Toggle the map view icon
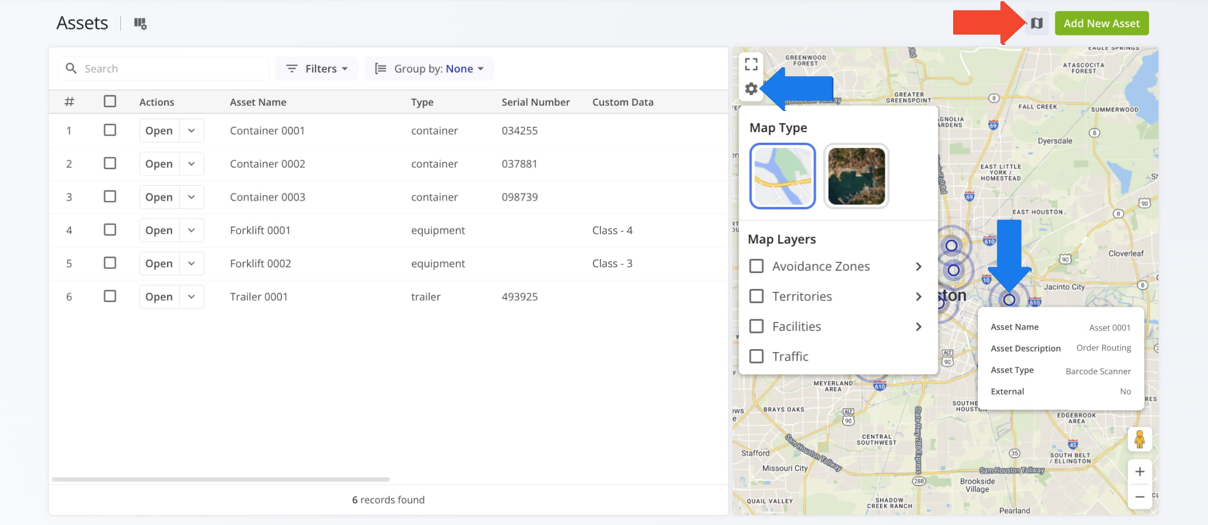Screen dimensions: 1208x525 (1036, 24)
